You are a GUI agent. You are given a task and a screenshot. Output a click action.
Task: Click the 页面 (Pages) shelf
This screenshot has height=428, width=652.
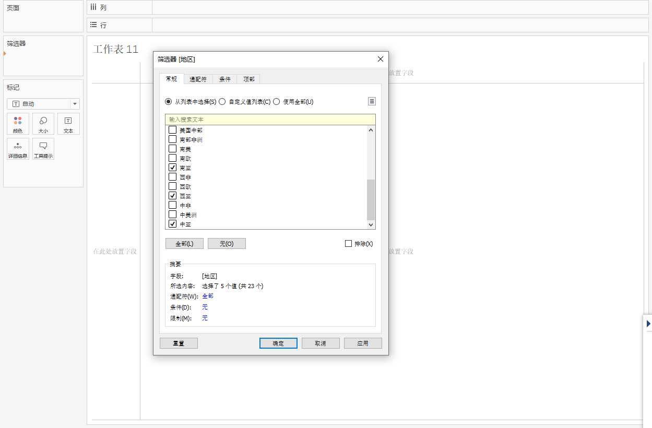click(43, 17)
